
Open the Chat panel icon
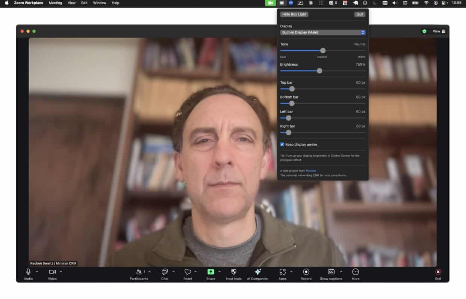tap(165, 272)
